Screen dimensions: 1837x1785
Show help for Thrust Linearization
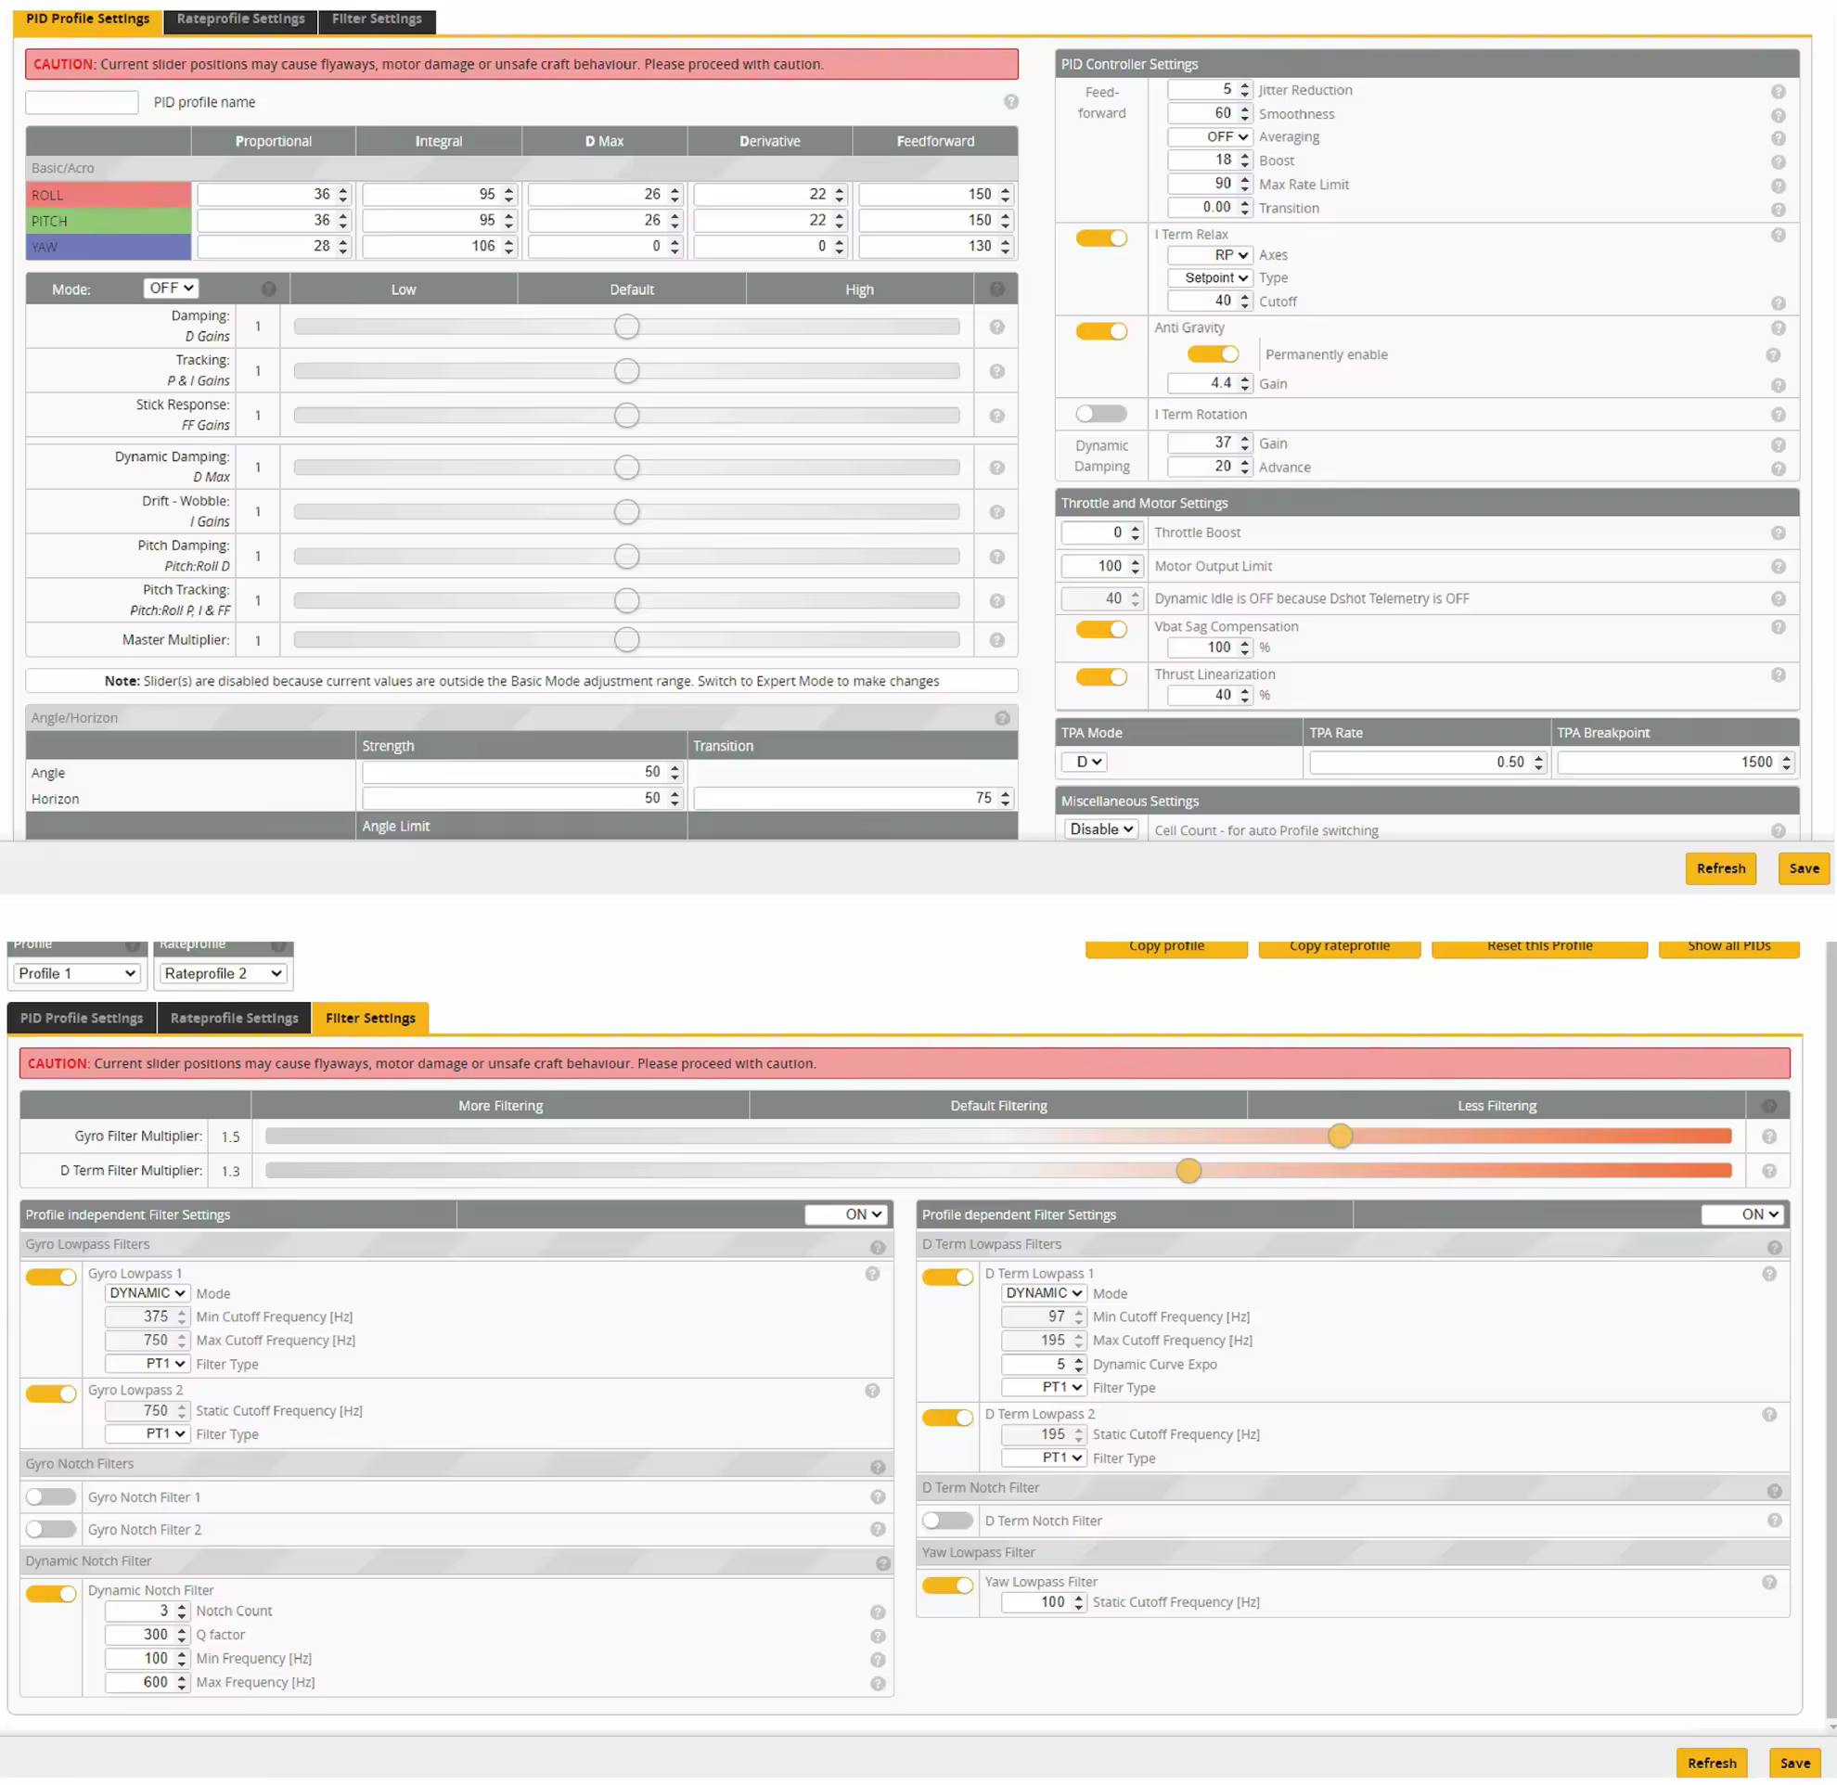point(1778,674)
